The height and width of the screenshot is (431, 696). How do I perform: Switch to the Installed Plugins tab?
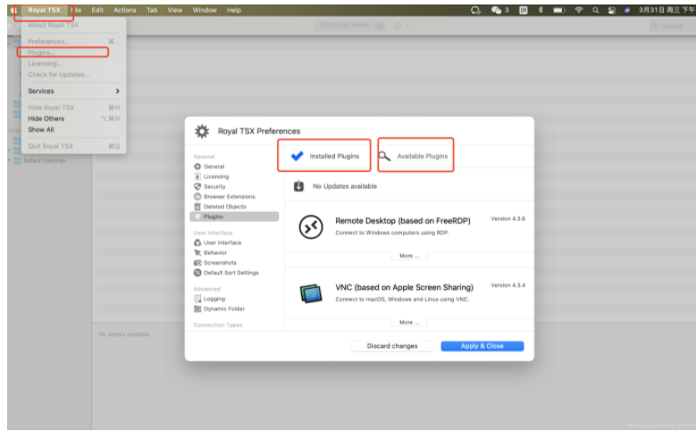coord(324,156)
